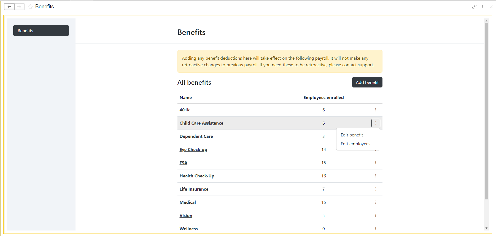The height and width of the screenshot is (236, 496).
Task: Click enrolled count 3 for Dependent Care
Action: click(324, 136)
